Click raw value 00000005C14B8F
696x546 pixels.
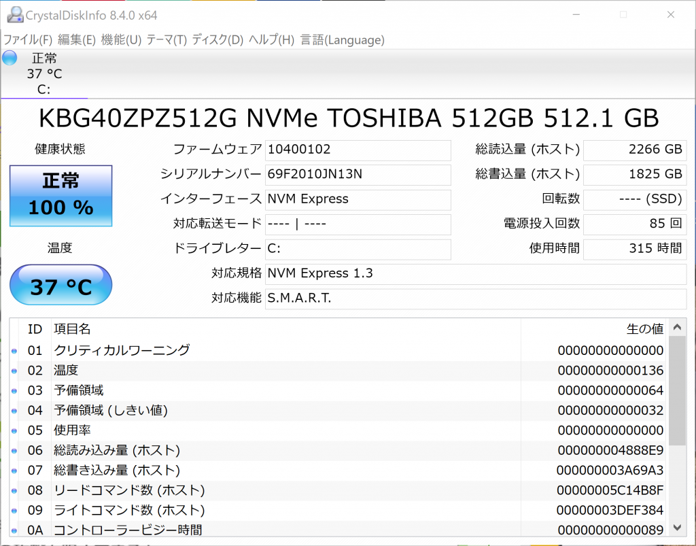[x=610, y=490]
